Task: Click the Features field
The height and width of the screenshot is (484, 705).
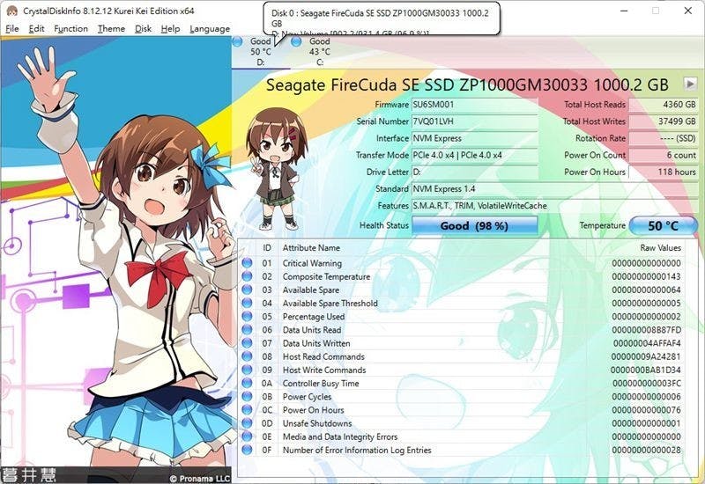Action: click(x=555, y=206)
